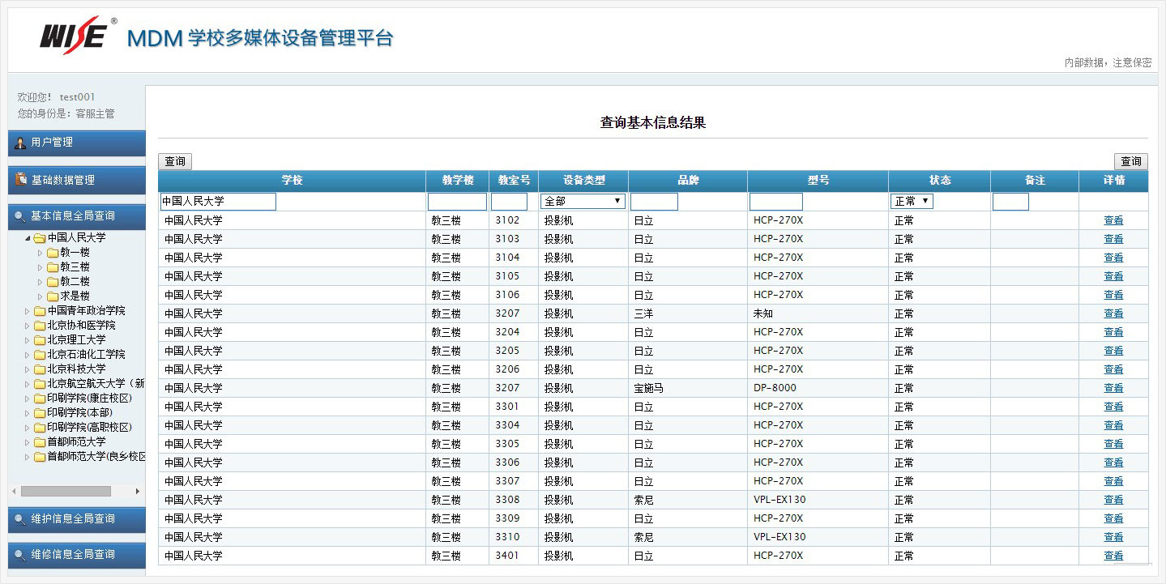Click the folder icon of 中国人民大学 in tree
Viewport: 1166px width, 584px height.
click(x=39, y=238)
